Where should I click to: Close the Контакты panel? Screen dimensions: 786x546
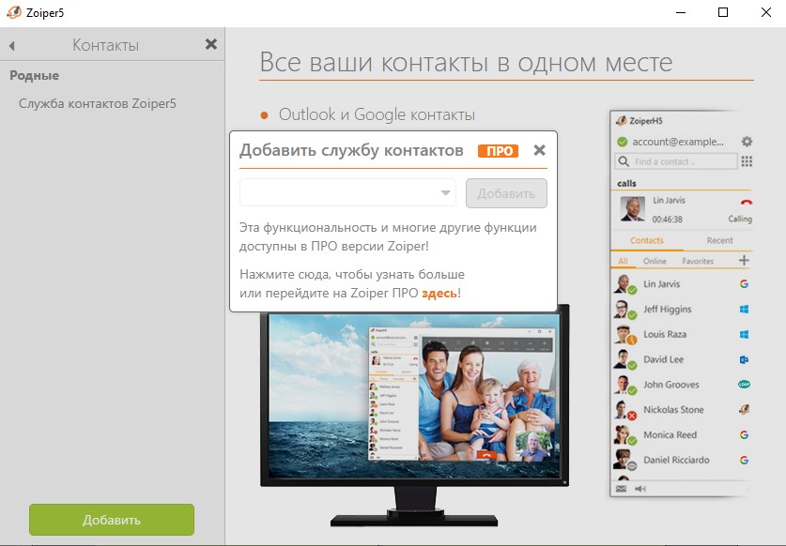point(211,45)
